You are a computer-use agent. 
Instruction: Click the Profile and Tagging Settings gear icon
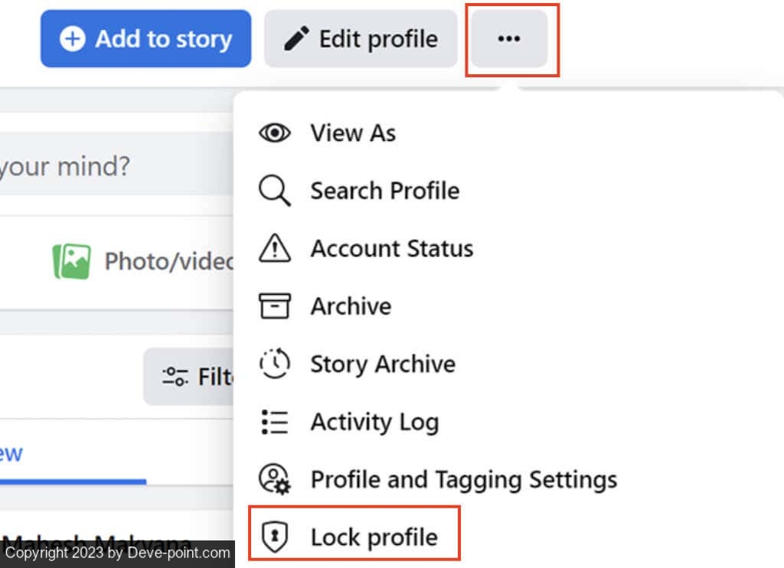pos(275,479)
